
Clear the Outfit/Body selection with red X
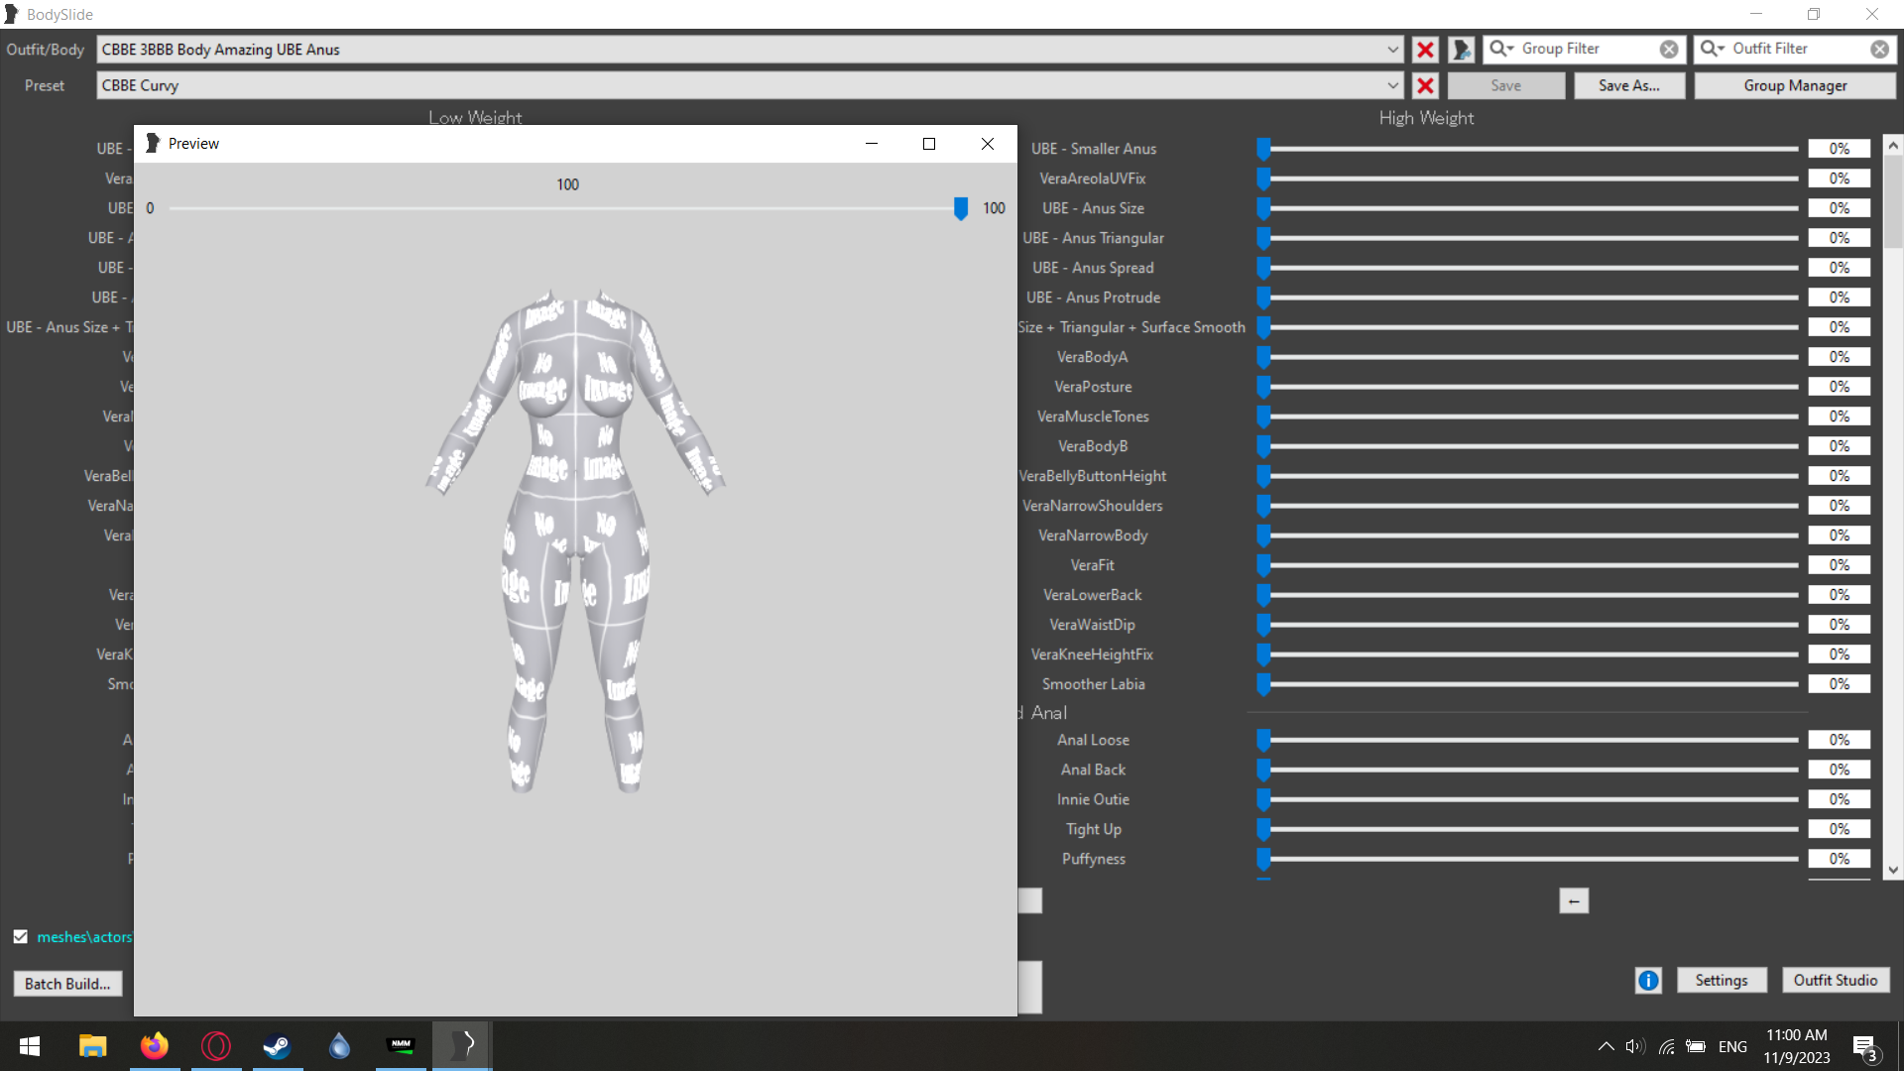(1425, 50)
